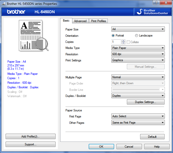Switch to the Print Profiles tab
The image size is (173, 153).
click(98, 21)
